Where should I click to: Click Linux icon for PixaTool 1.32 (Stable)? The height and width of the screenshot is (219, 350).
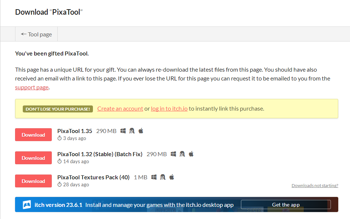coord(182,154)
